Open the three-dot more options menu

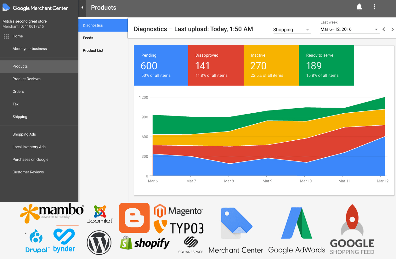(374, 7)
